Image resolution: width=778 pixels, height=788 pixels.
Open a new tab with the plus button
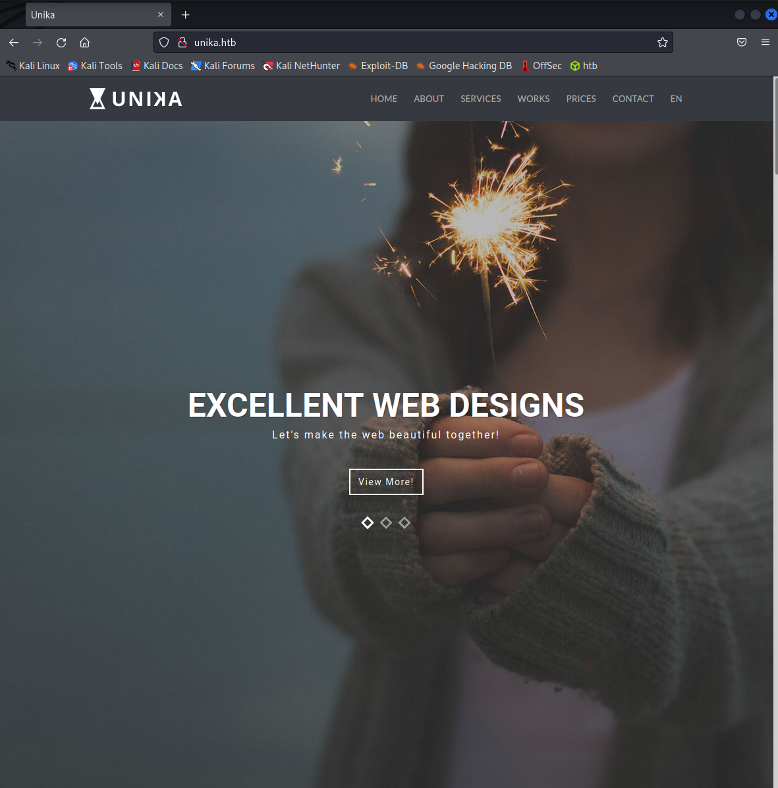[186, 15]
